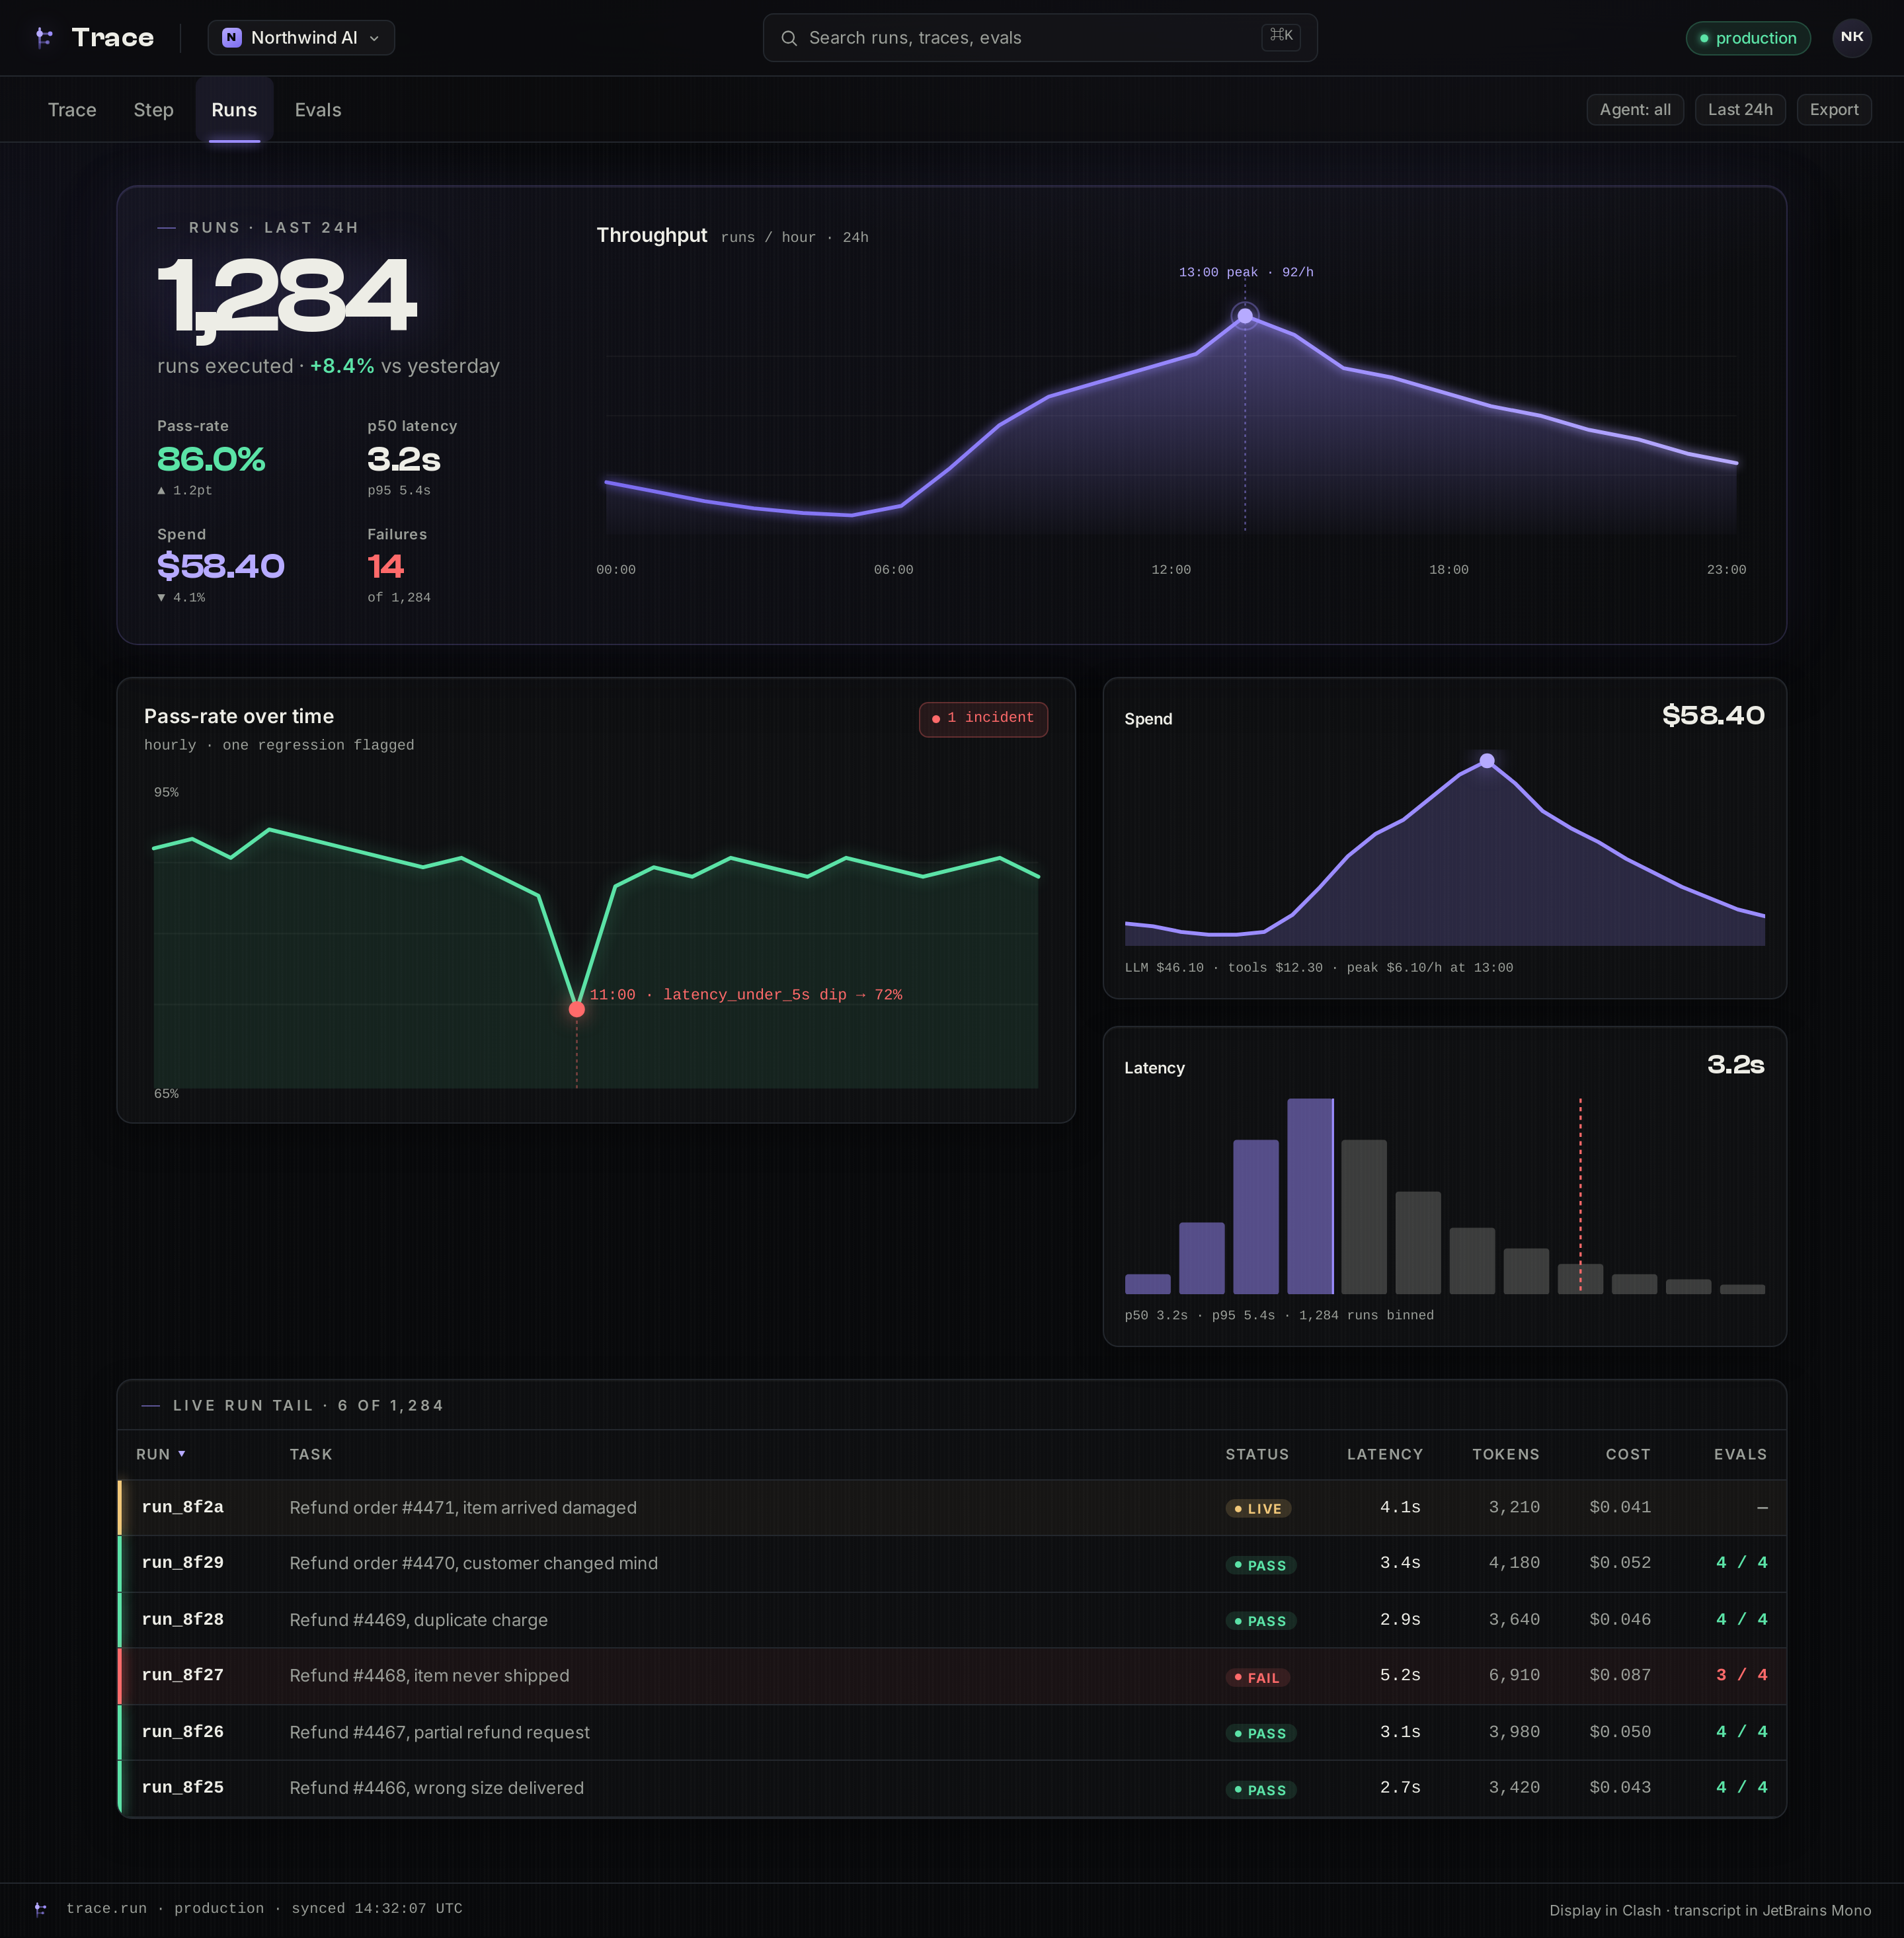Click the 13:00 peak throughput marker dot
1904x1938 pixels.
(x=1245, y=316)
